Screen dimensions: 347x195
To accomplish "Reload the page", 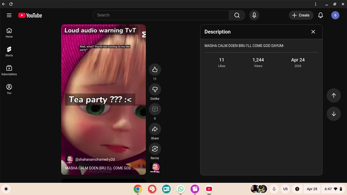I will [x=11, y=4].
